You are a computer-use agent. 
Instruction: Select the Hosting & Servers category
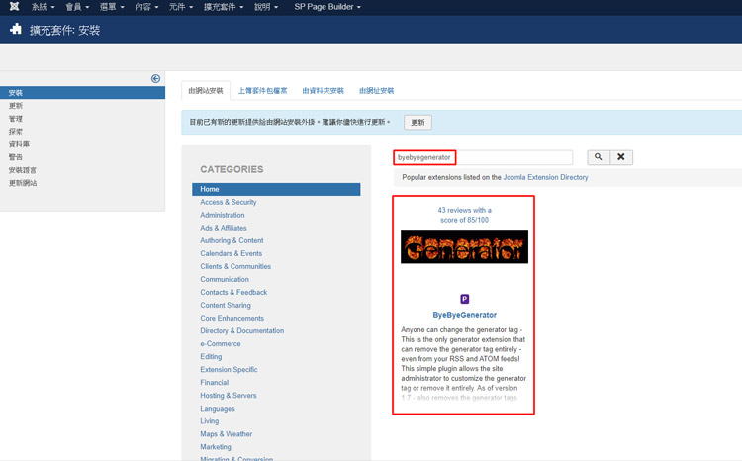[x=229, y=395]
